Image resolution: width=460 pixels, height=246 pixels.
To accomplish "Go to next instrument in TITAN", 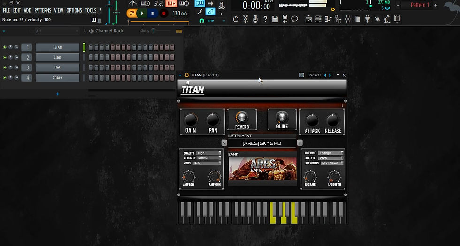I will pyautogui.click(x=299, y=143).
